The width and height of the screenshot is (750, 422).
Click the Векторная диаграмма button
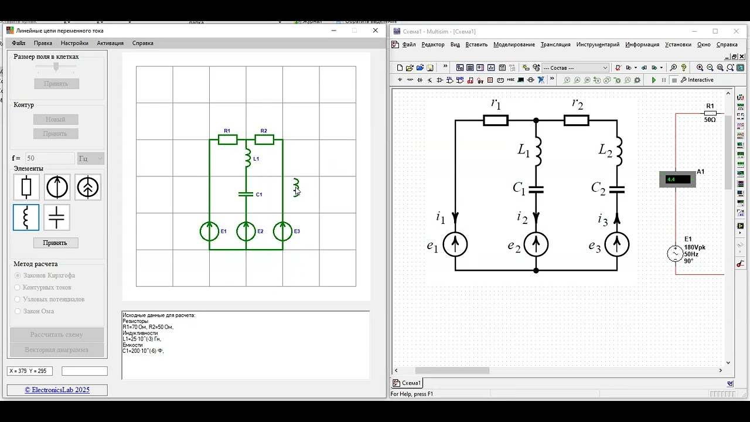click(x=57, y=350)
